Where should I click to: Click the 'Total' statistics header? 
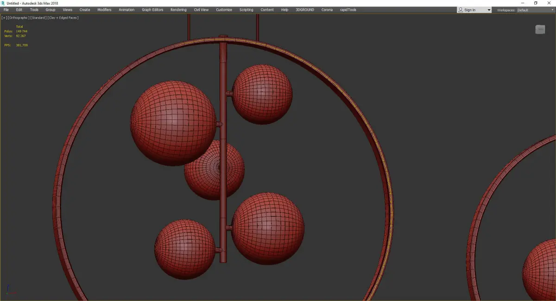coord(19,26)
